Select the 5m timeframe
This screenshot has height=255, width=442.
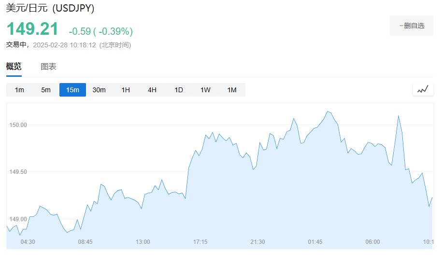(x=46, y=90)
